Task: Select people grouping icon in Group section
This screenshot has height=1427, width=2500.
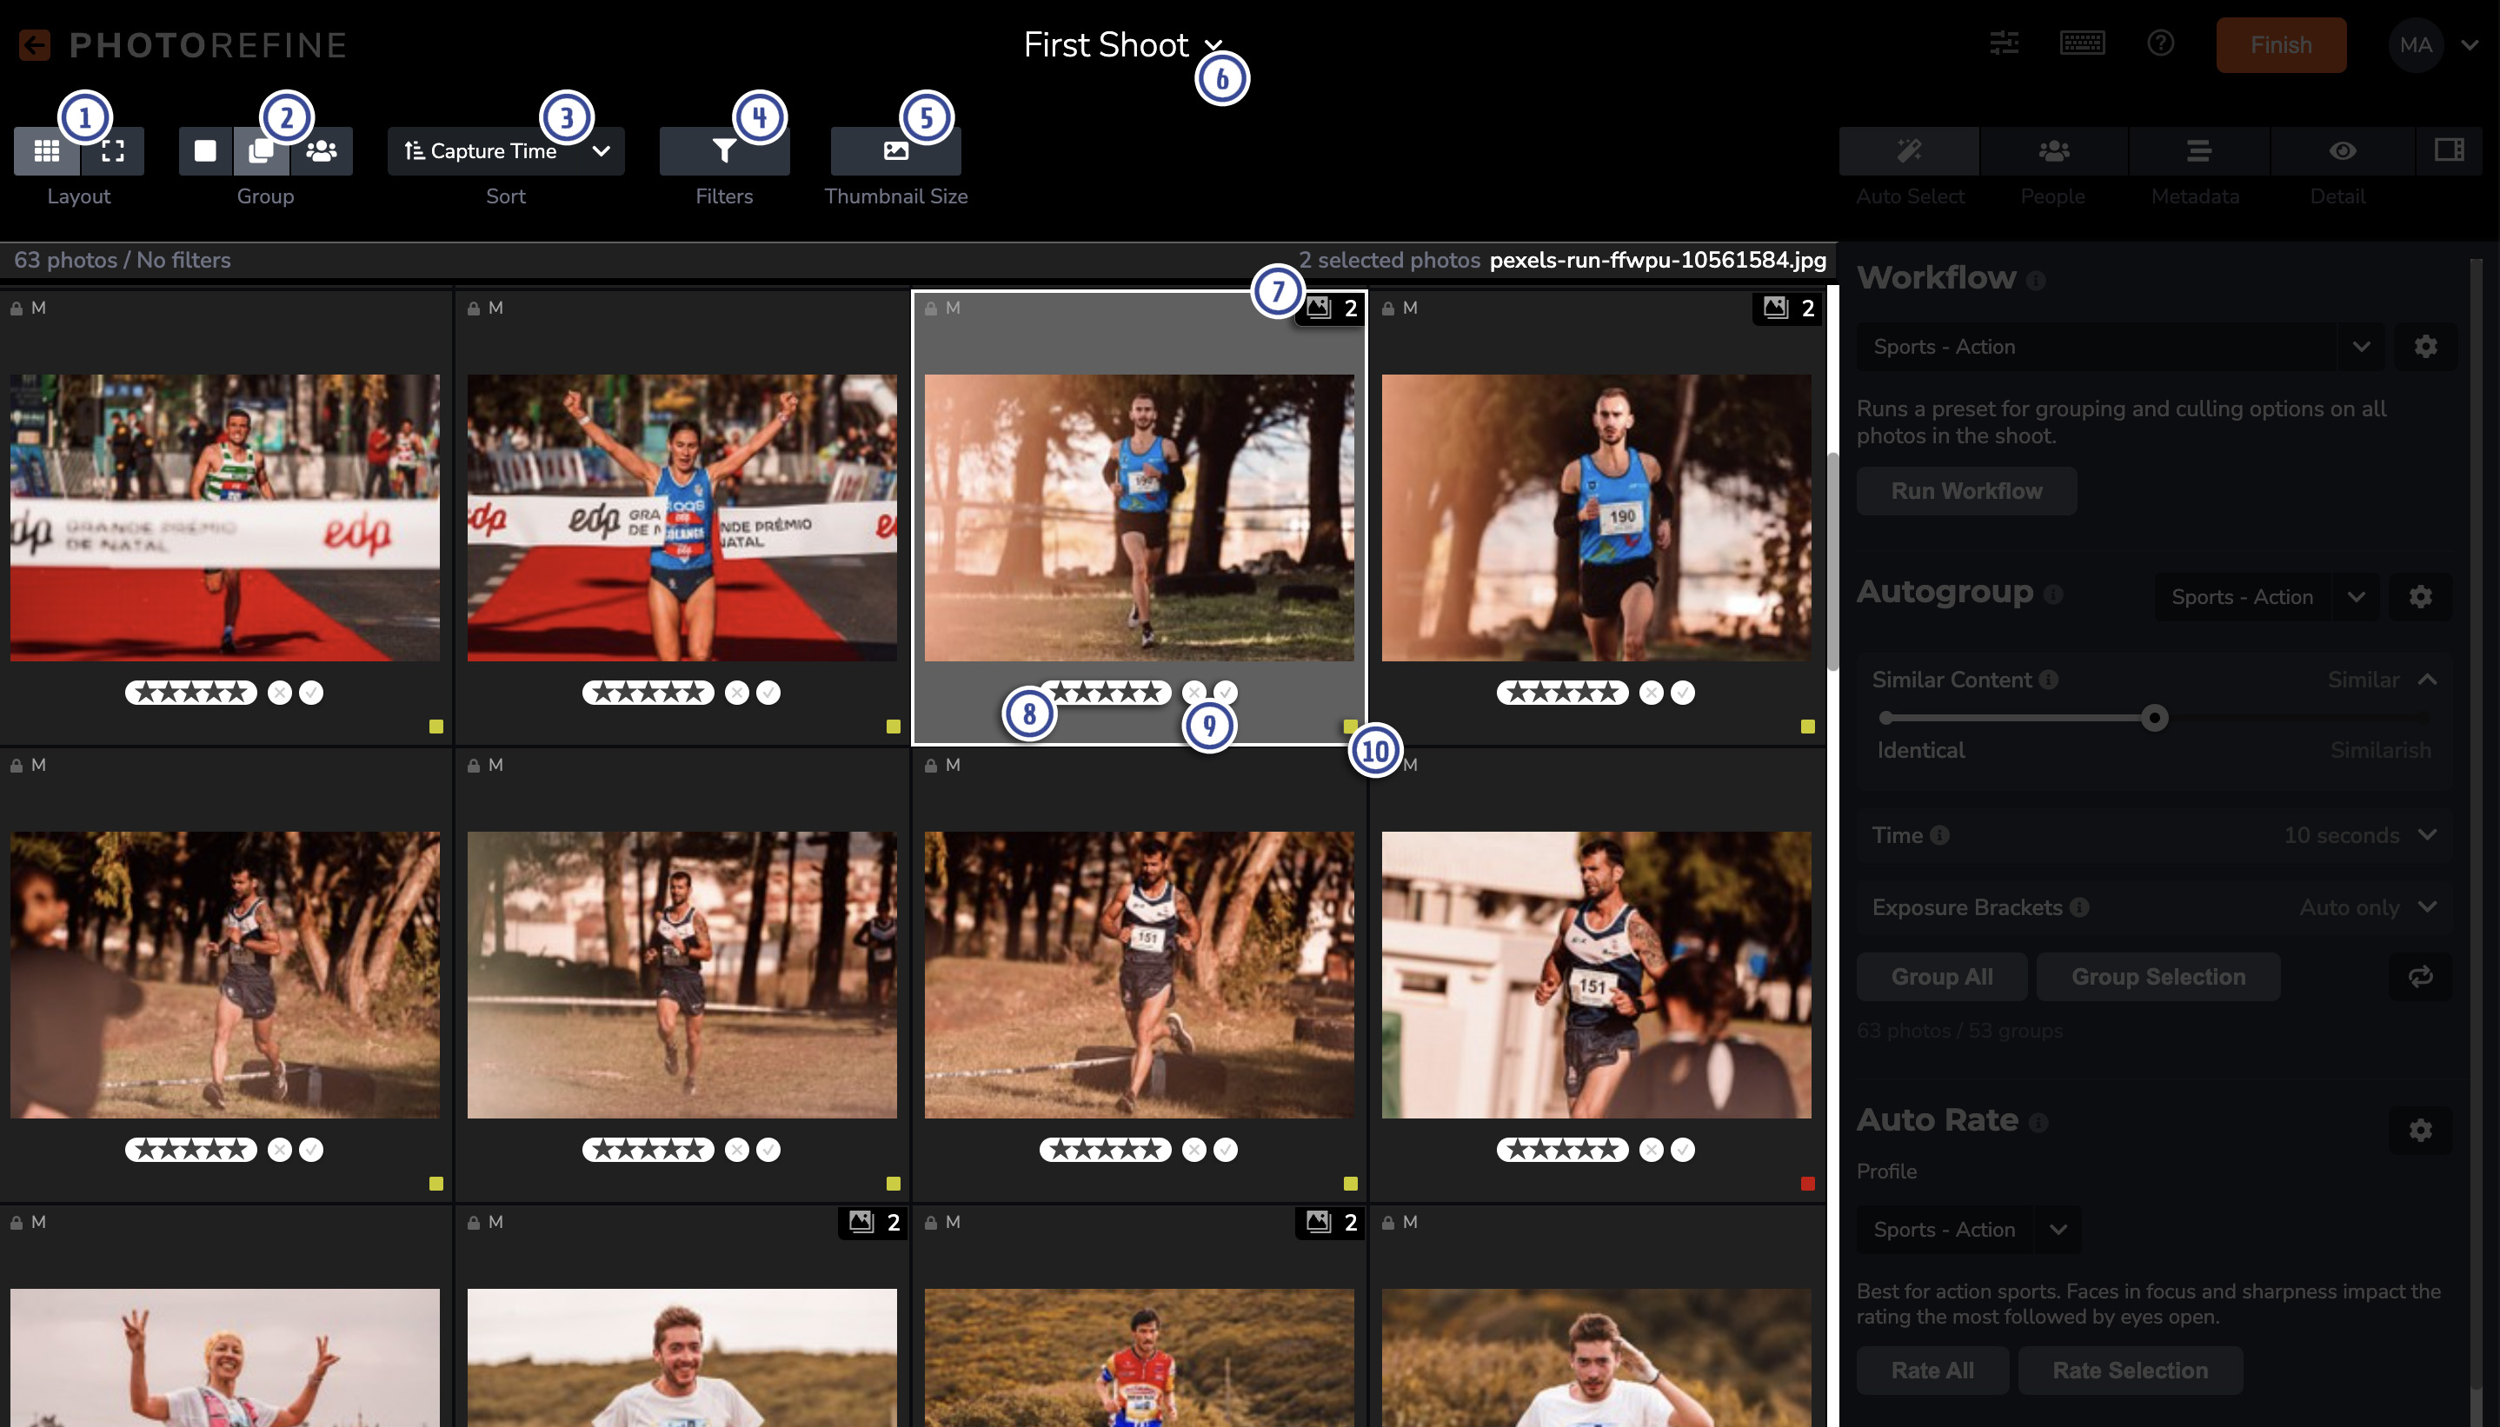Action: [322, 151]
